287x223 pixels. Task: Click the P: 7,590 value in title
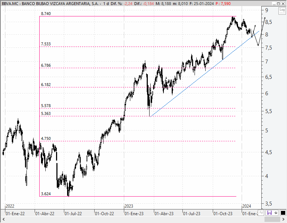[x=223, y=4]
